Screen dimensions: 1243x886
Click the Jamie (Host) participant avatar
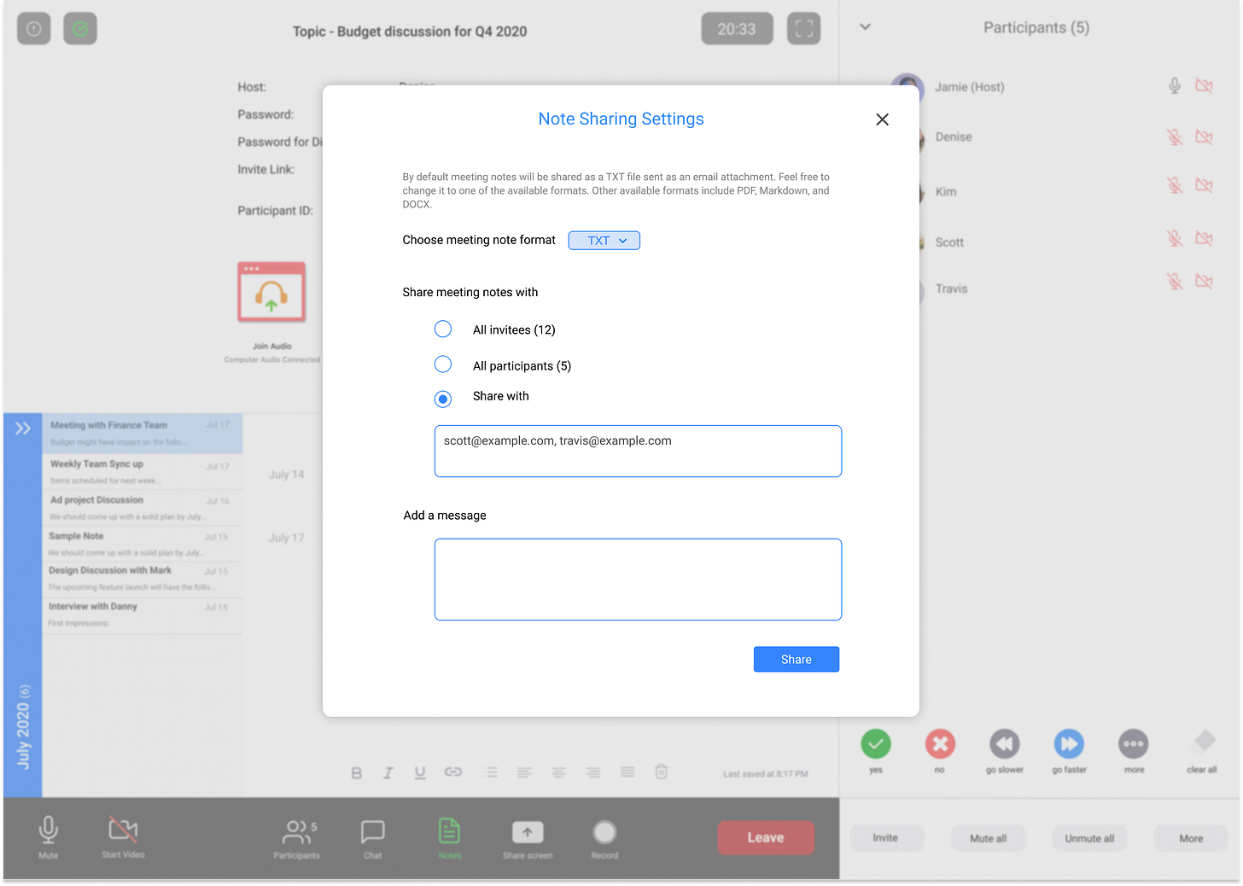pos(907,87)
